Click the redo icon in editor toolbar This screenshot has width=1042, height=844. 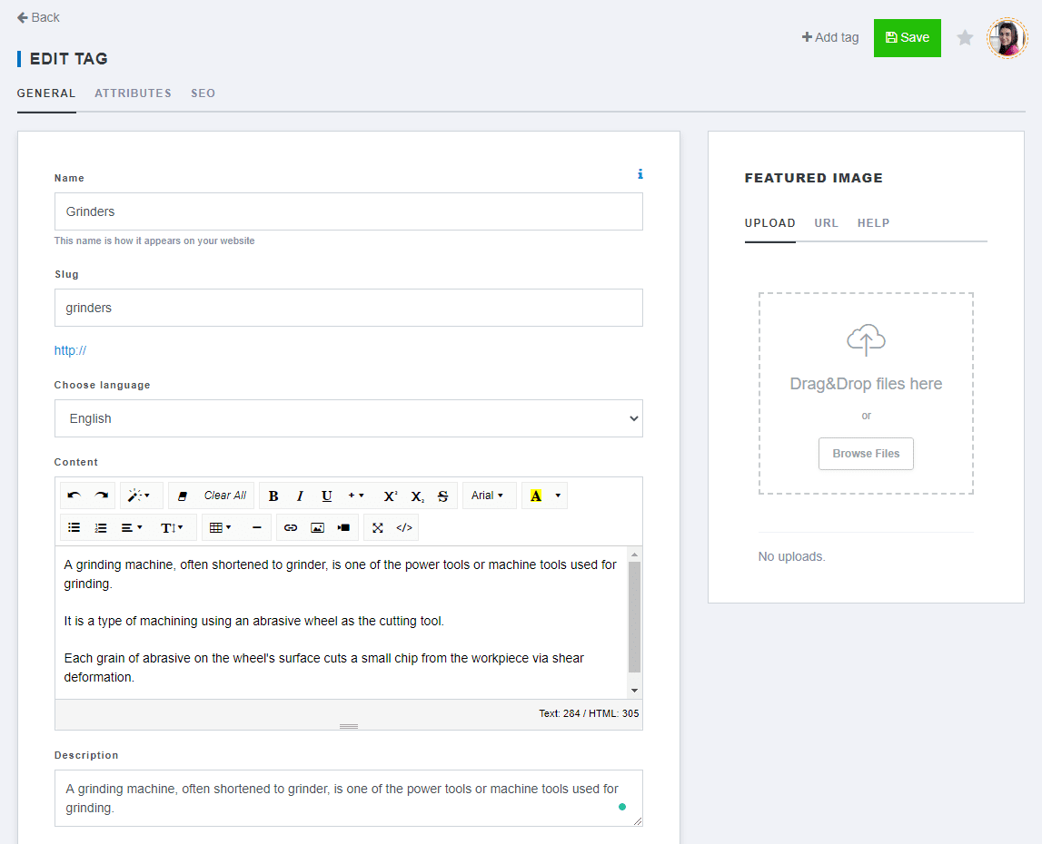(x=102, y=496)
